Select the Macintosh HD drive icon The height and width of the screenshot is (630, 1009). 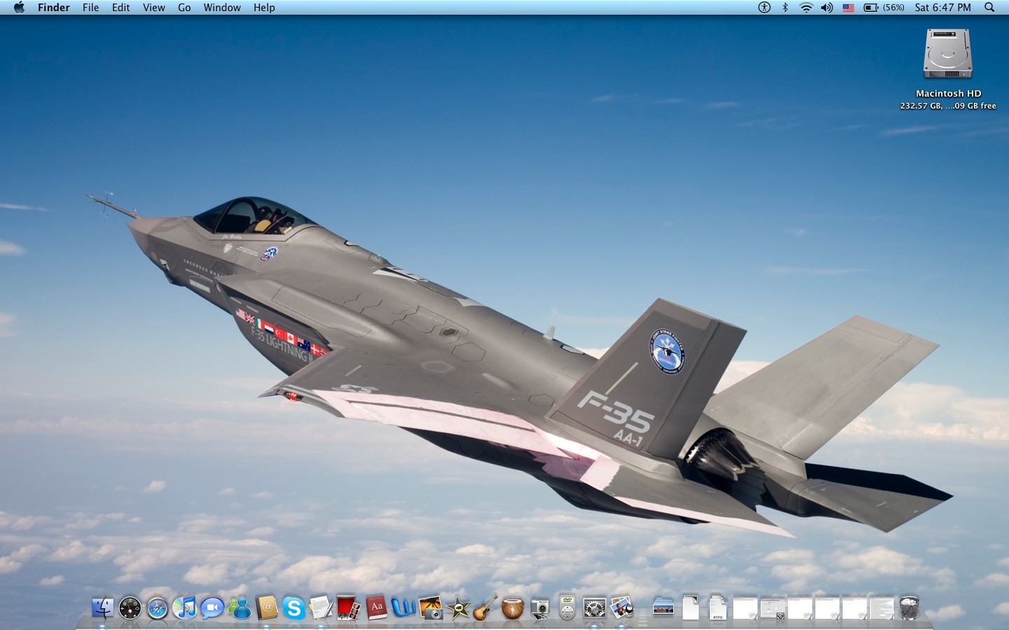tap(948, 54)
